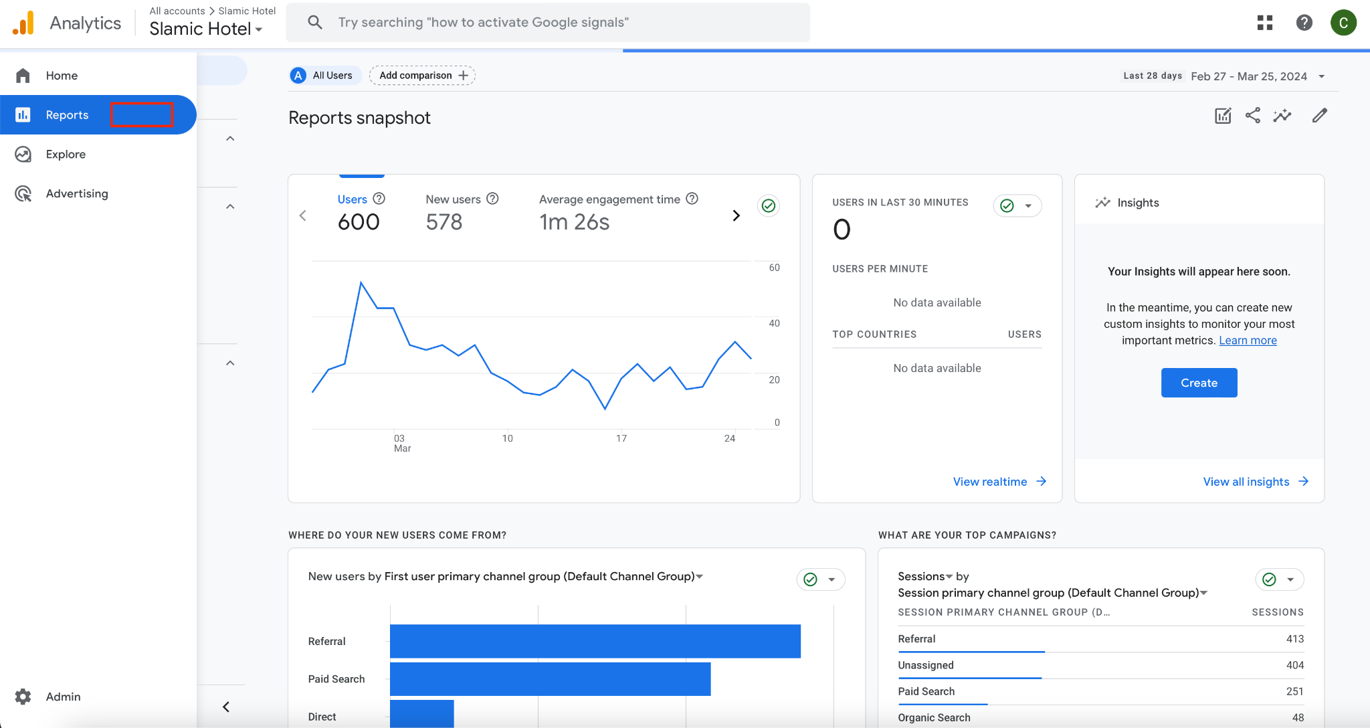Screen dimensions: 1370x728
Task: Click the Add comparison button
Action: pos(422,76)
